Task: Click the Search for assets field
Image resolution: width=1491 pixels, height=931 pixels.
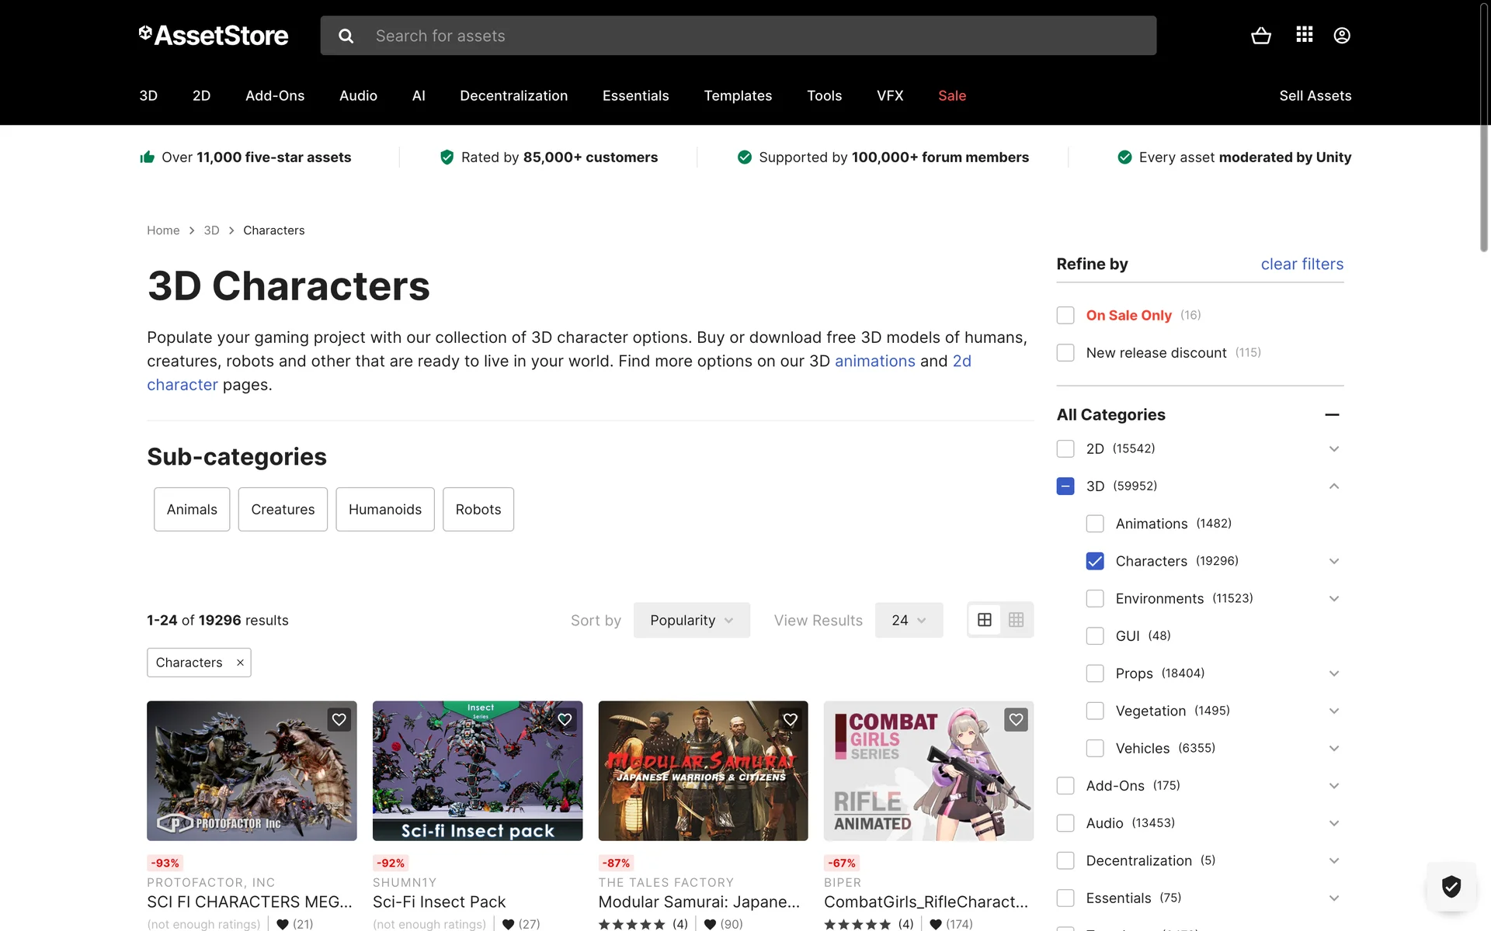Action: (738, 36)
